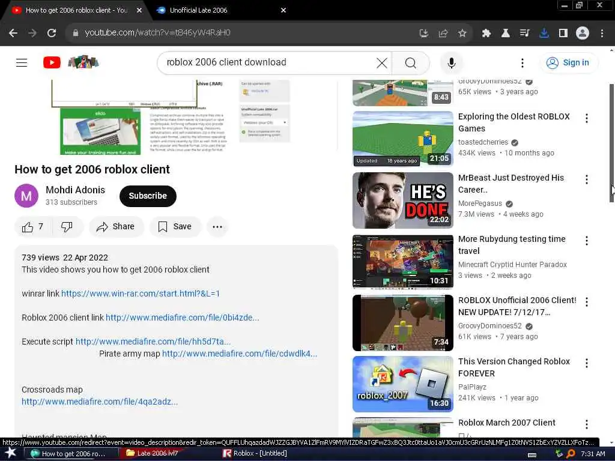Screen dimensions: 615x461
Task: Open the Chrome three-dot menu
Action: 602,34
